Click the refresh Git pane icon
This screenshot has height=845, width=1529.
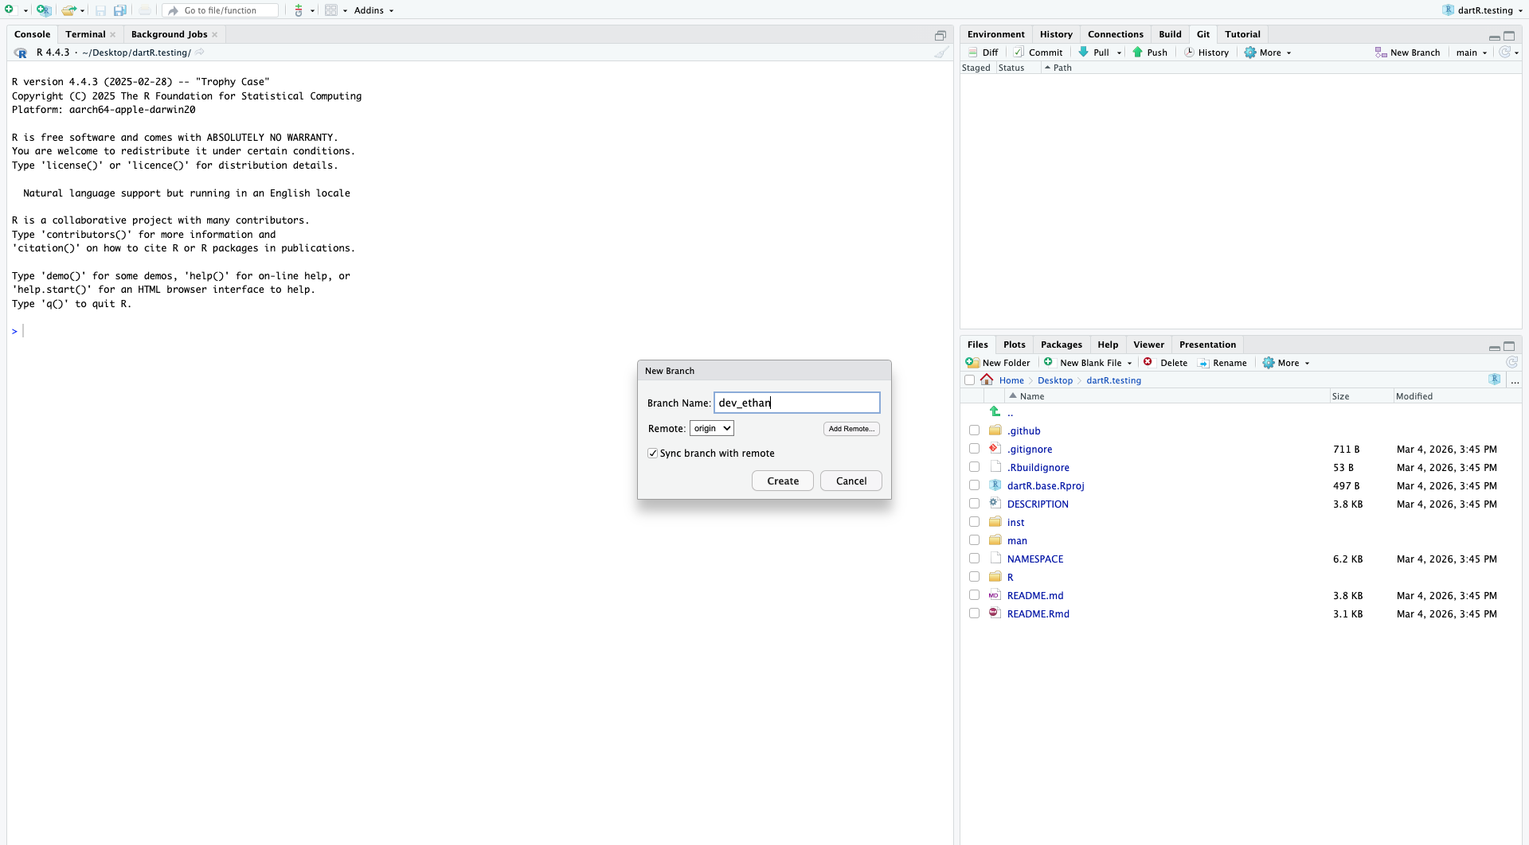pos(1504,53)
